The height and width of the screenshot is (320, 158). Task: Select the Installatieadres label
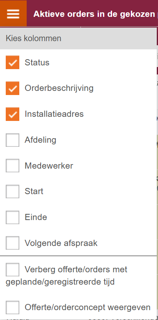point(54,114)
